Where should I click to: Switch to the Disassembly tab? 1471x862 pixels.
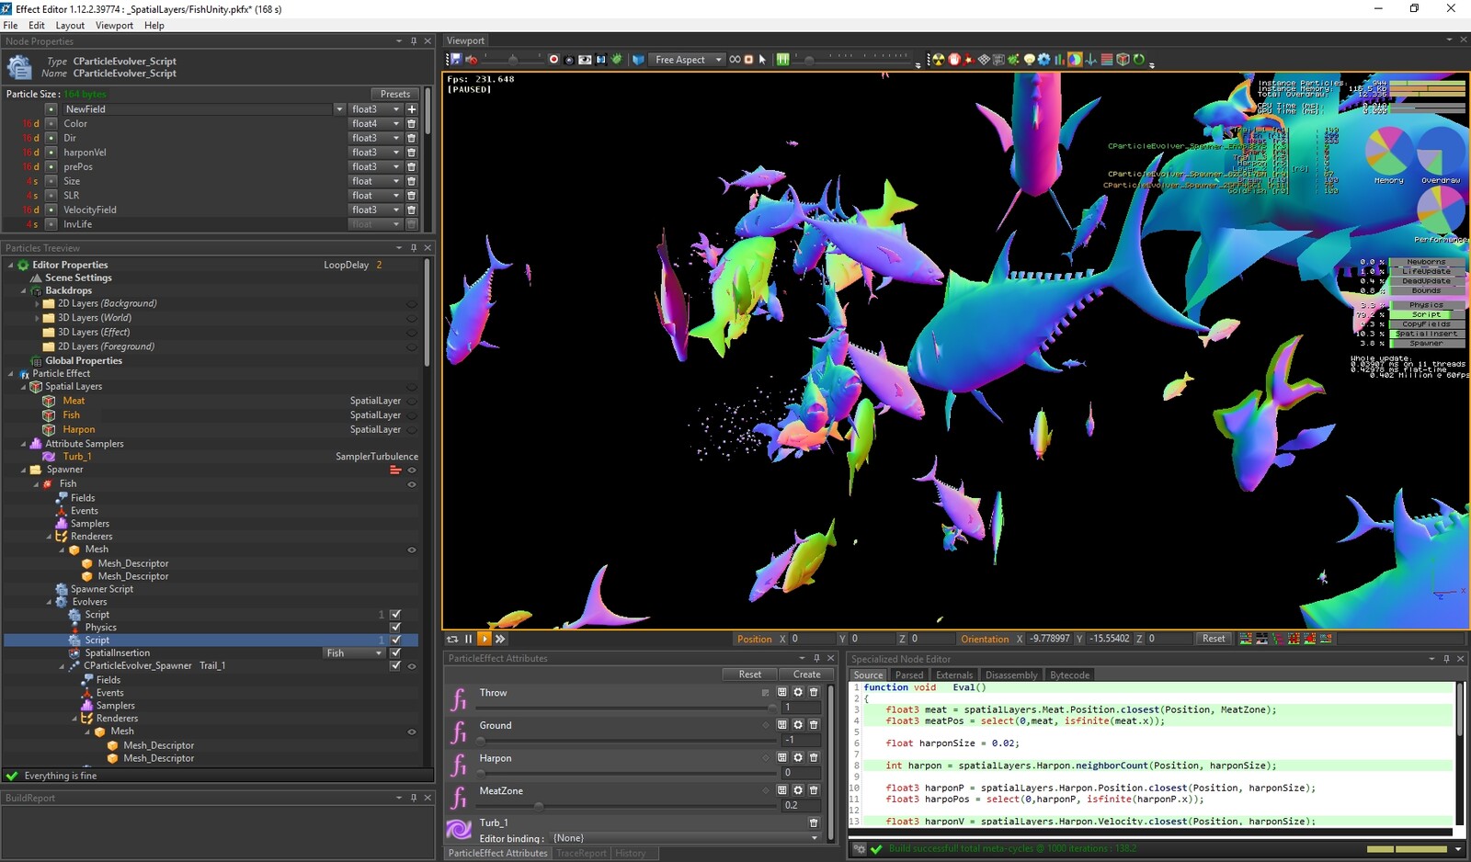[1010, 674]
